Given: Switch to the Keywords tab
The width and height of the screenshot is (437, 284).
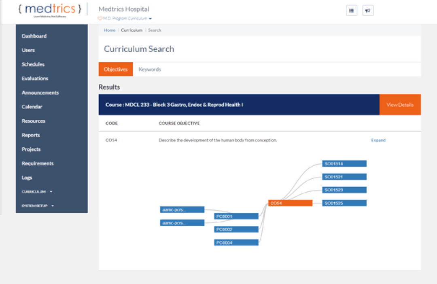Looking at the screenshot, I should [150, 69].
